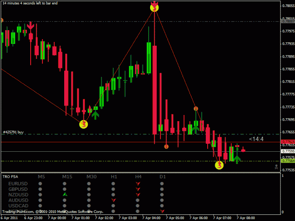Screen dimensions: 295x221
Task: Click the 7 Apr 04:00 time axis label
Action: tap(151, 218)
